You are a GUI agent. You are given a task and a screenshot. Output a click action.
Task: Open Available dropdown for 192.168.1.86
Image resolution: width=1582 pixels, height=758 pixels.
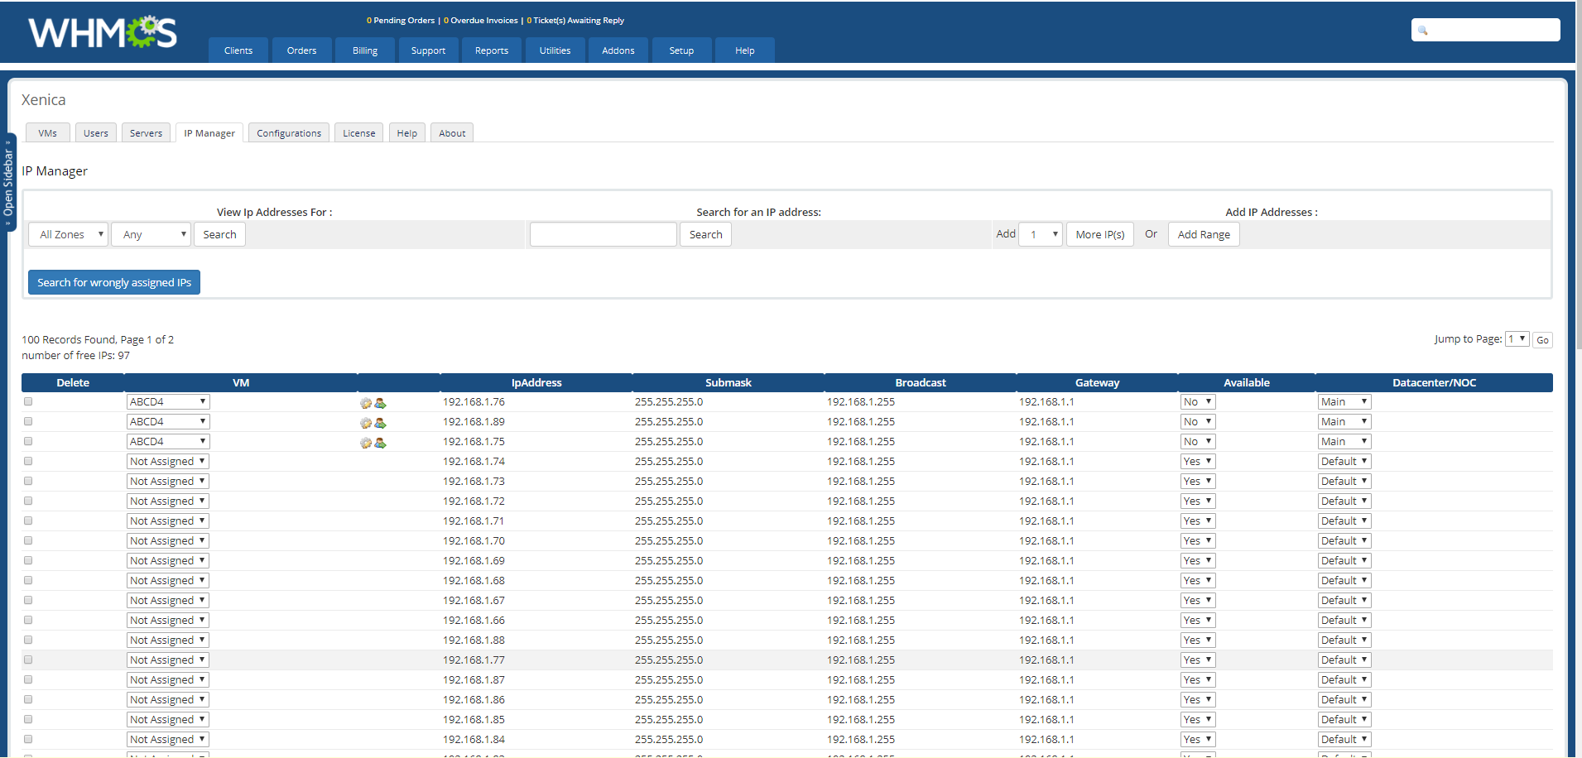coord(1198,699)
